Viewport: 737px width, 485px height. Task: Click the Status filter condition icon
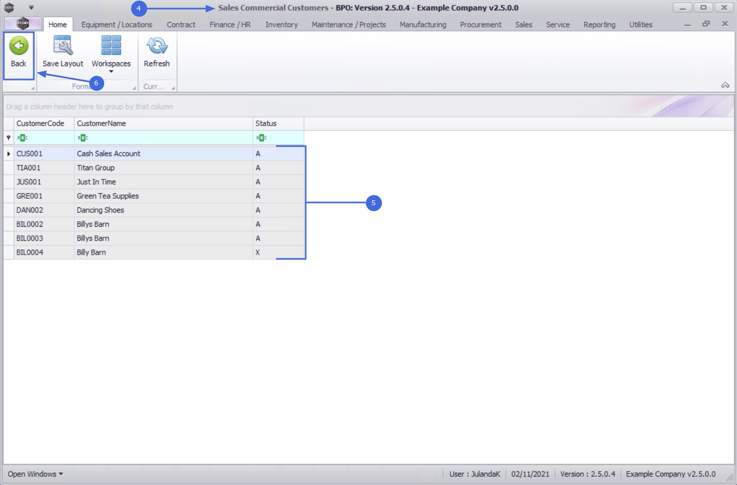point(262,138)
